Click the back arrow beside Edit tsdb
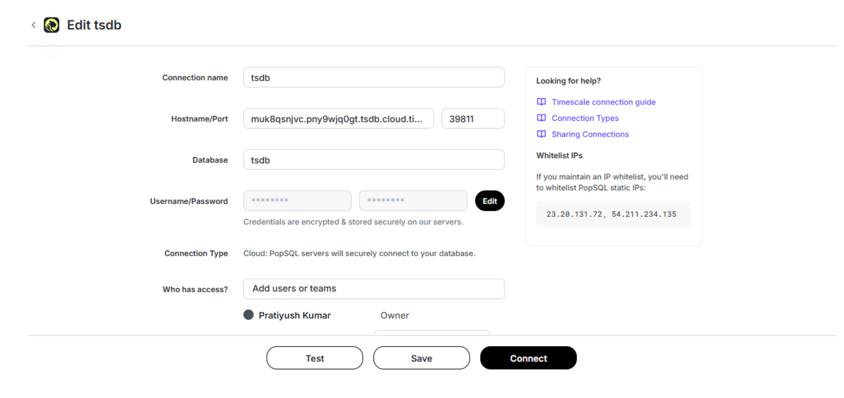The image size is (844, 398). [34, 25]
